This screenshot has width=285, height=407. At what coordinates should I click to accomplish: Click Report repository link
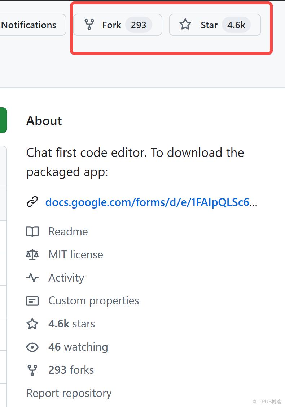(x=69, y=393)
